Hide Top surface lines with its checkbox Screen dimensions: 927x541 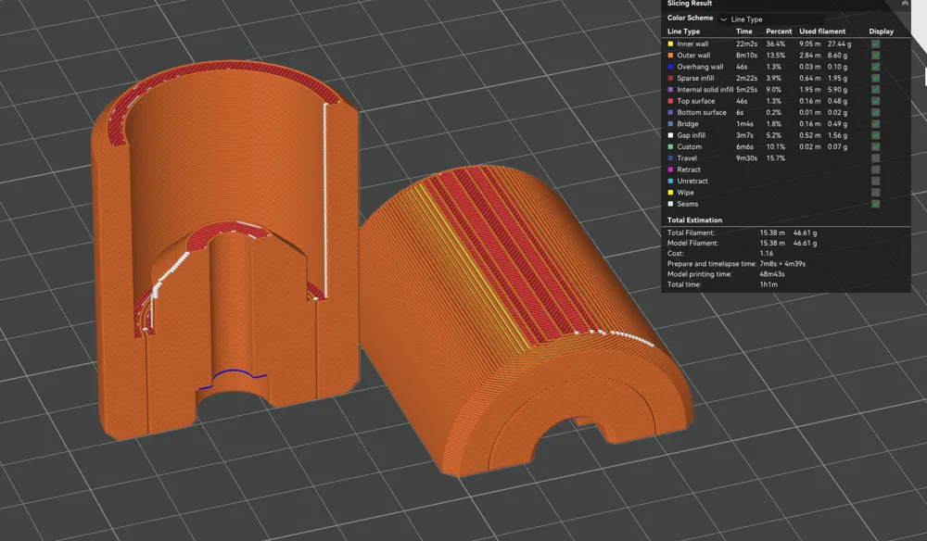pos(876,101)
